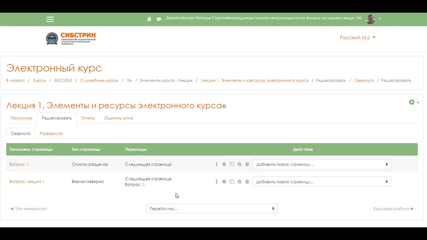This screenshot has width=427, height=240.
Task: Open messages chat bubble icon
Action: coord(159,19)
